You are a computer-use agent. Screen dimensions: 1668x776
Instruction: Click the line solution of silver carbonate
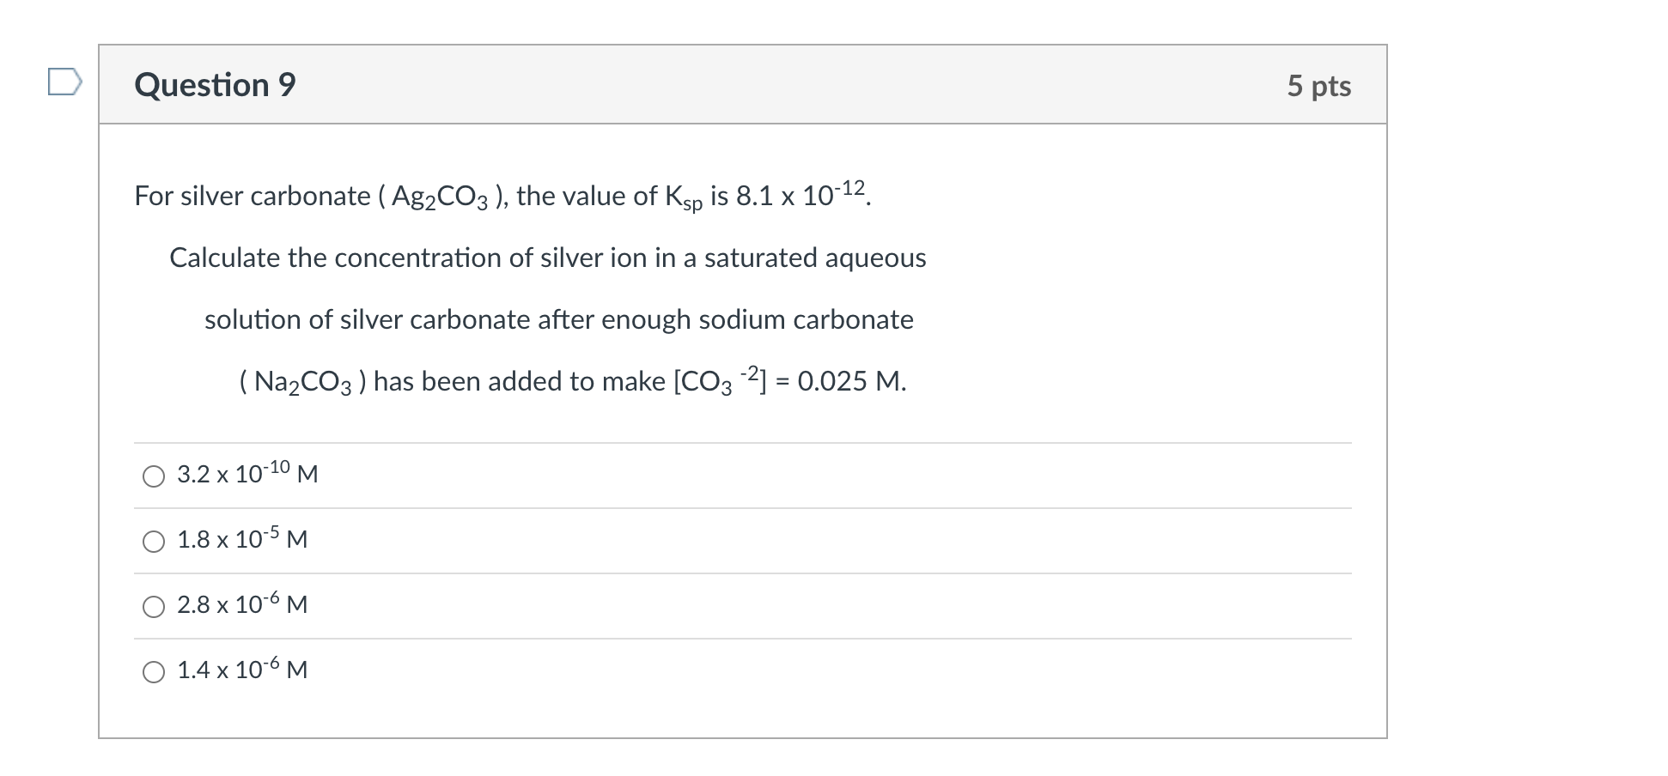(x=559, y=320)
